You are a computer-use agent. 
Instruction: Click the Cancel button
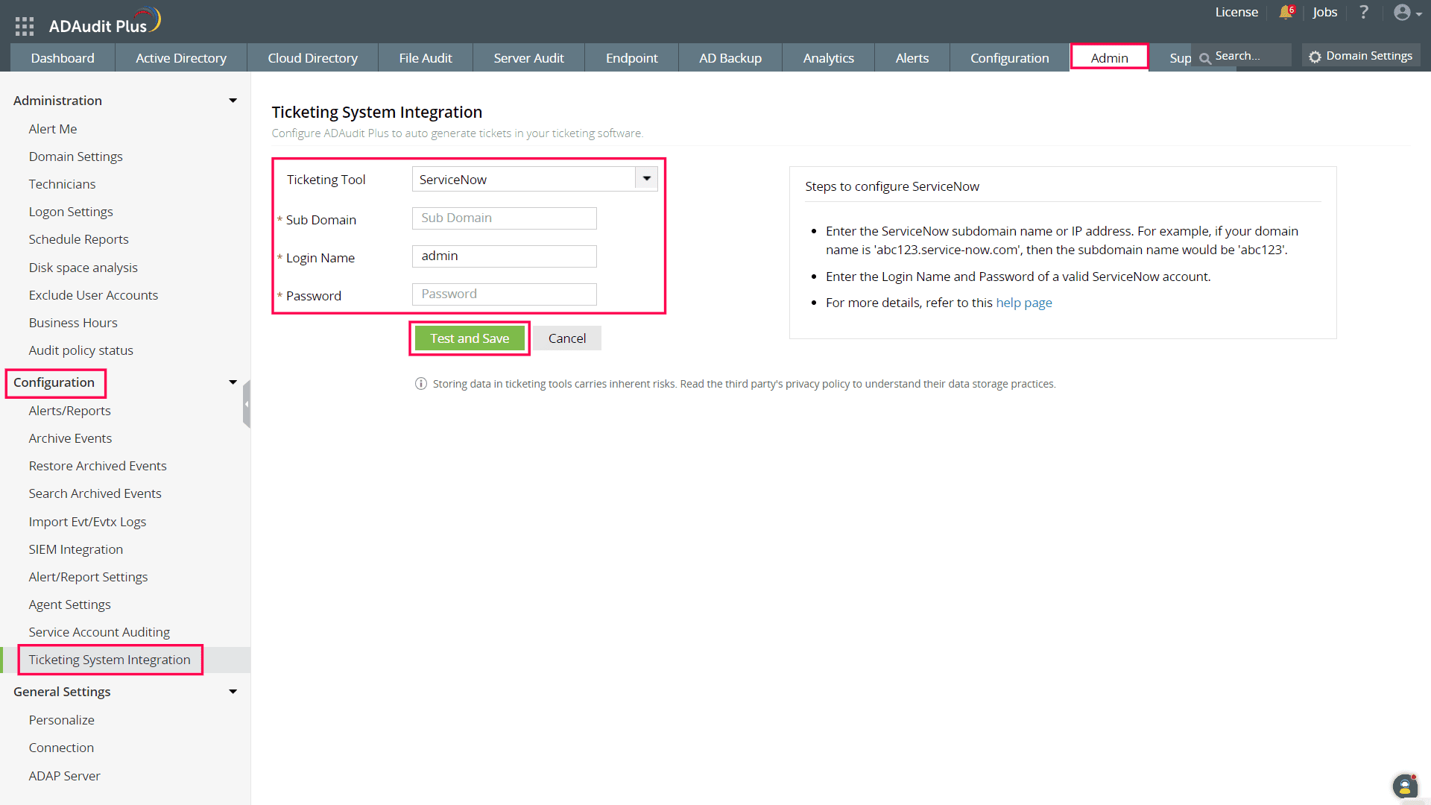(x=566, y=338)
